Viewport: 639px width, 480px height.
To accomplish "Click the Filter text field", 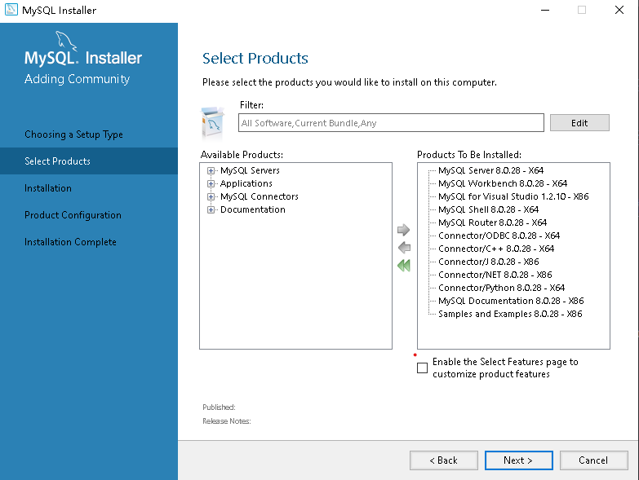I will (x=391, y=123).
